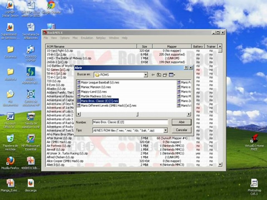This screenshot has height=200, width=267.
Task: Click the descarga file icon
Action: [x=31, y=185]
